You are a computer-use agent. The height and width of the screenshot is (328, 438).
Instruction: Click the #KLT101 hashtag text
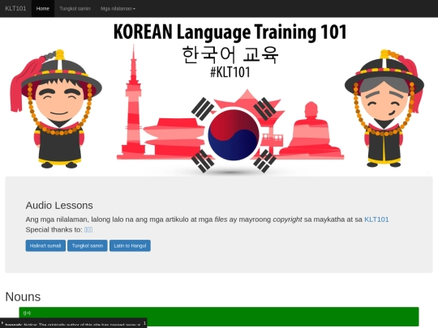pos(230,72)
